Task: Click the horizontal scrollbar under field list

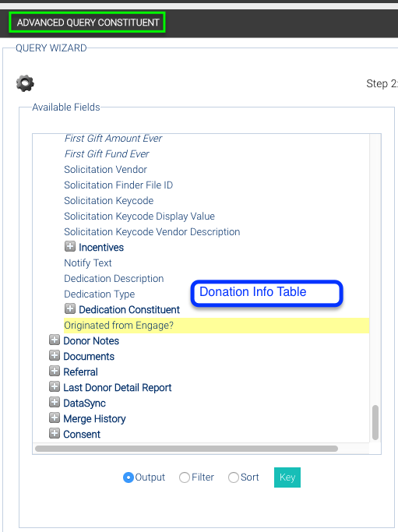Action: coord(186,449)
